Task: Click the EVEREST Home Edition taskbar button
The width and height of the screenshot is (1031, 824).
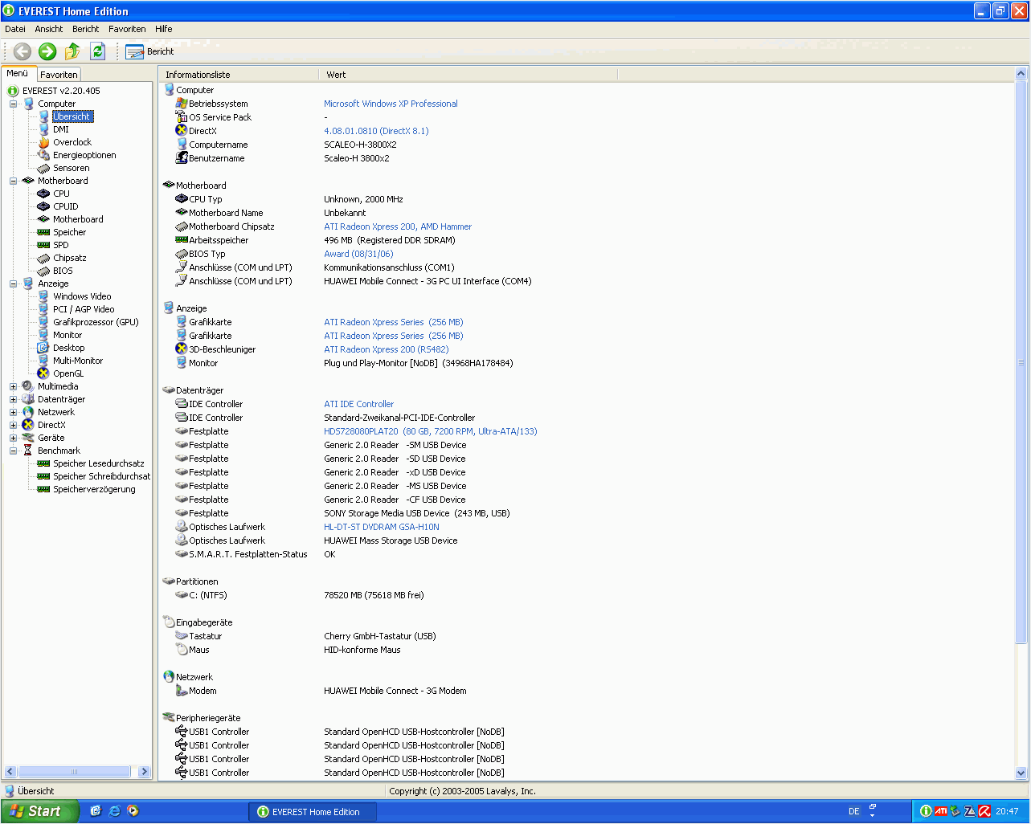Action: tap(313, 812)
